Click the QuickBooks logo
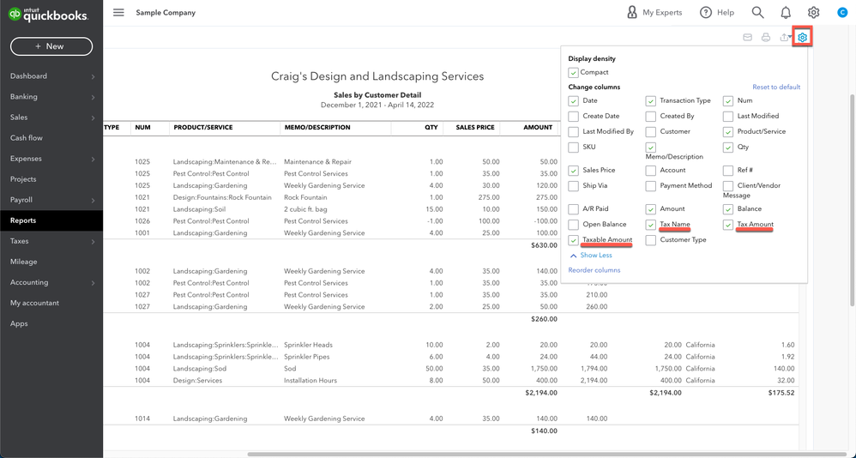 click(48, 15)
